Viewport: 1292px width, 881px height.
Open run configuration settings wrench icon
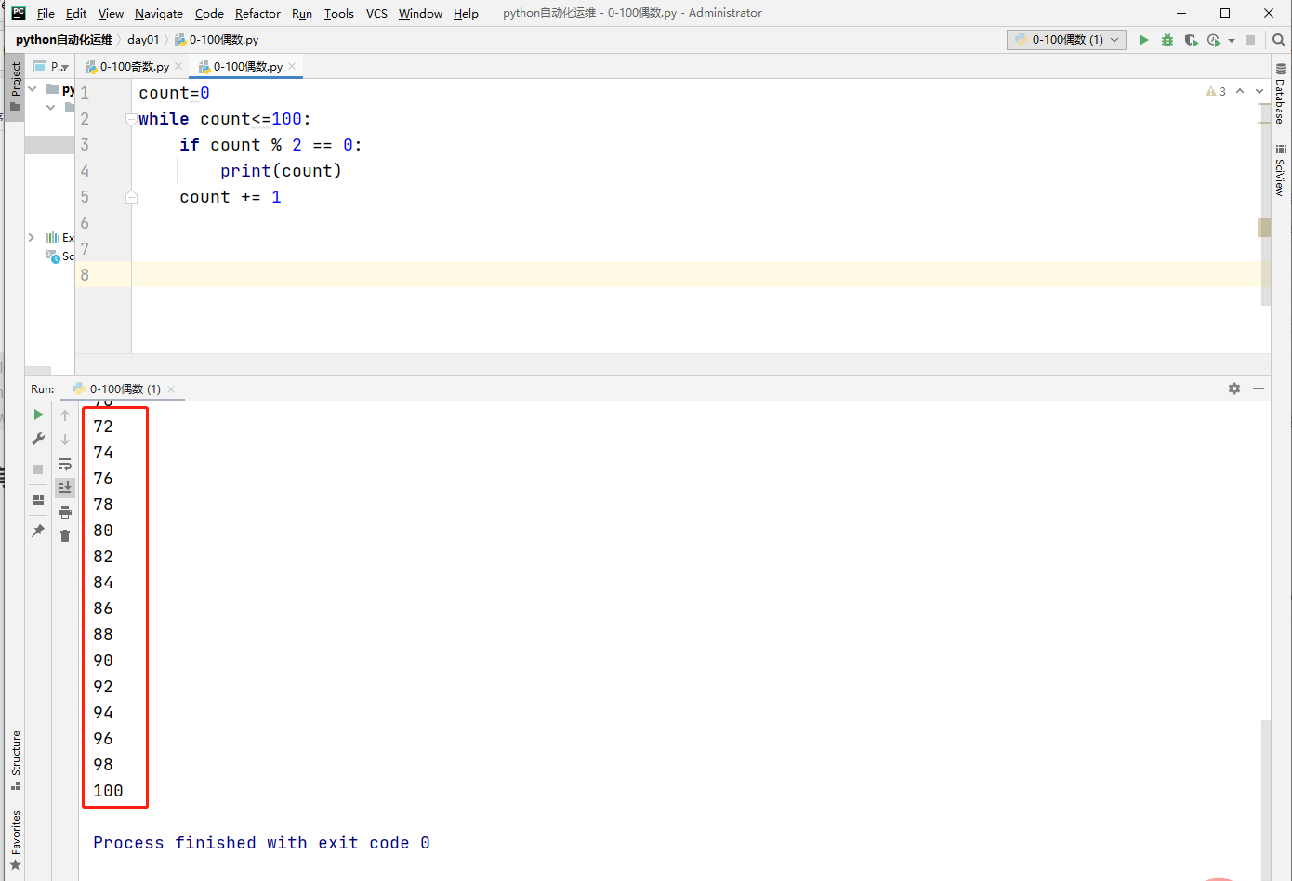(38, 439)
